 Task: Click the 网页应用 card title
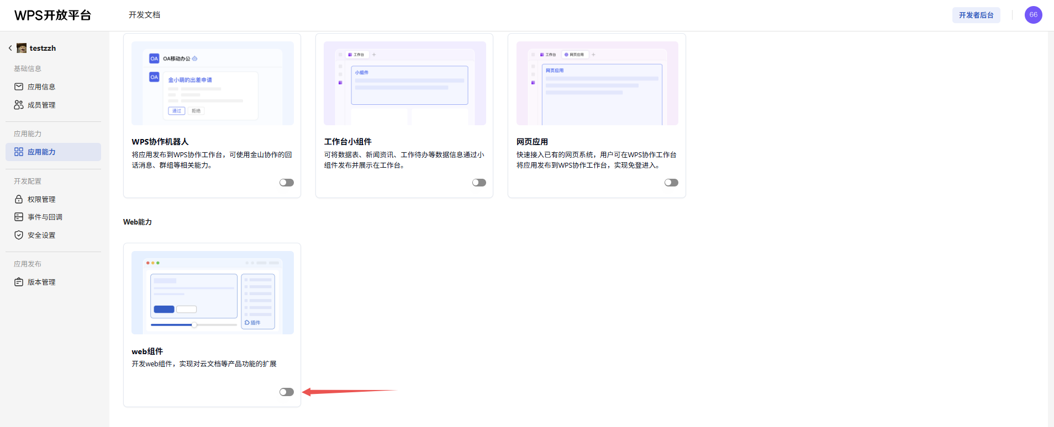pos(532,142)
